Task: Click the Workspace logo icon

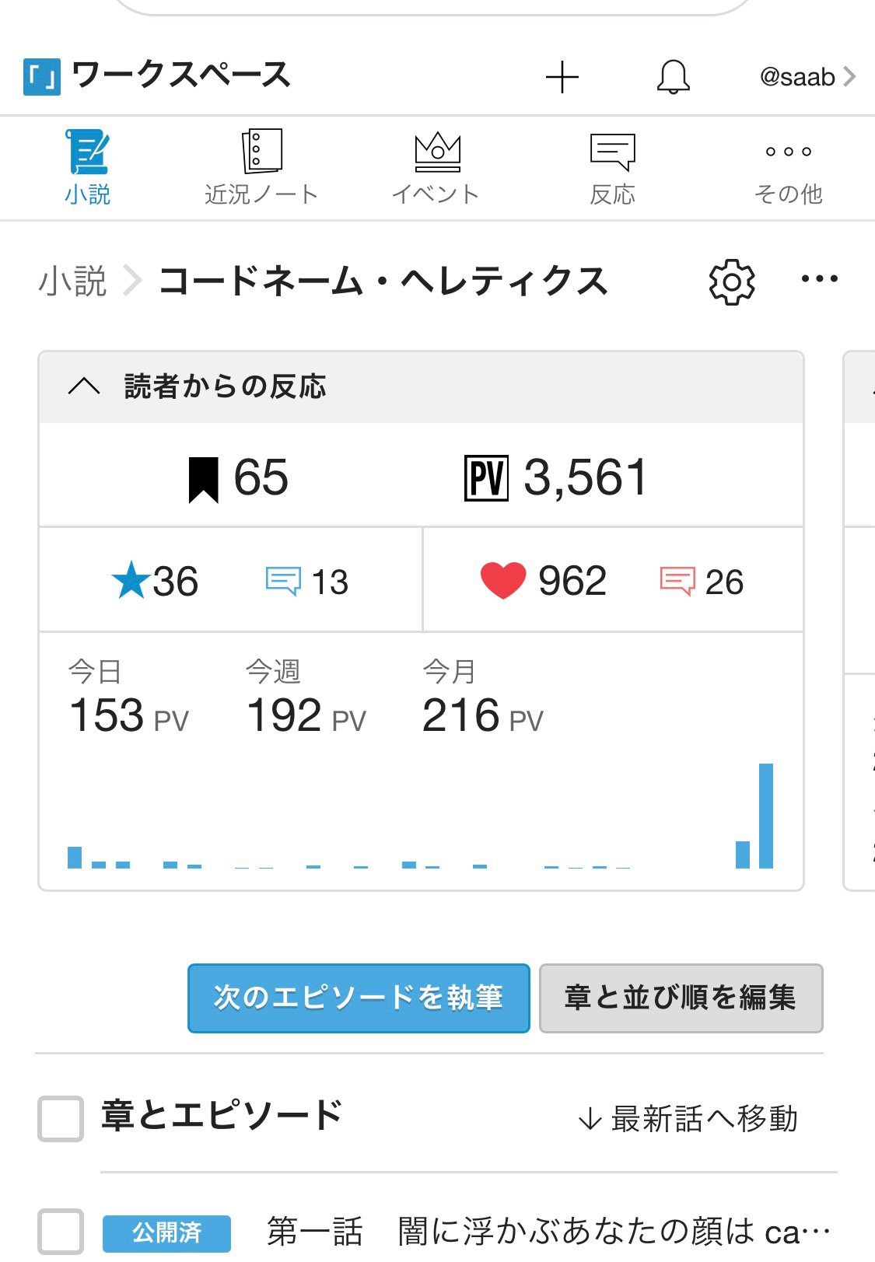Action: point(42,77)
